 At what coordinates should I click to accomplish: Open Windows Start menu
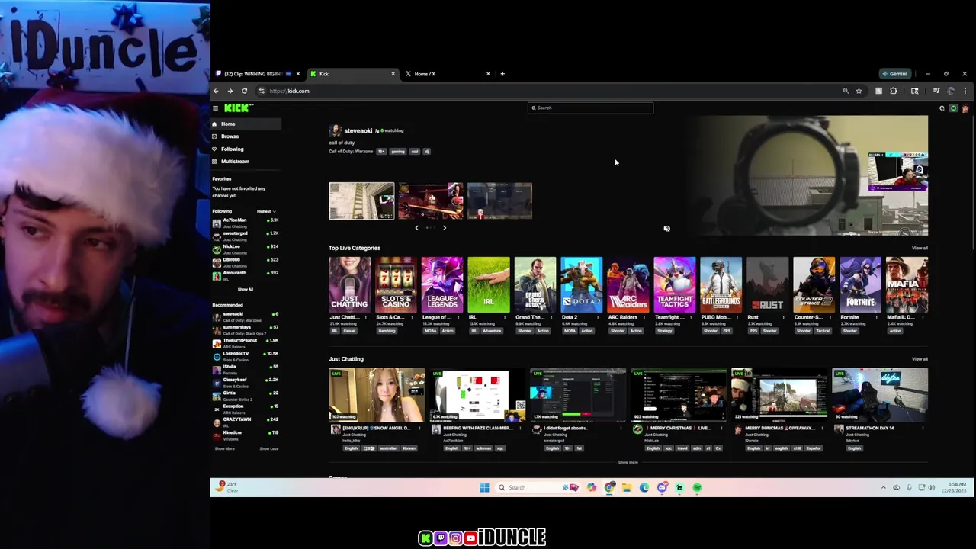click(x=484, y=487)
